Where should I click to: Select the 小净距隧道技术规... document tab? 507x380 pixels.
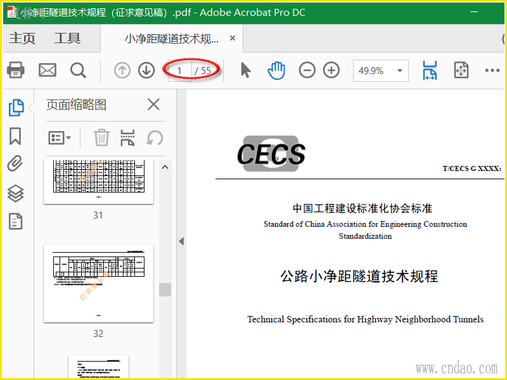point(172,39)
